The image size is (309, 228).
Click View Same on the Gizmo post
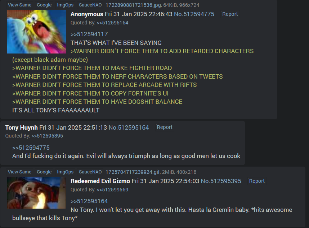point(19,172)
